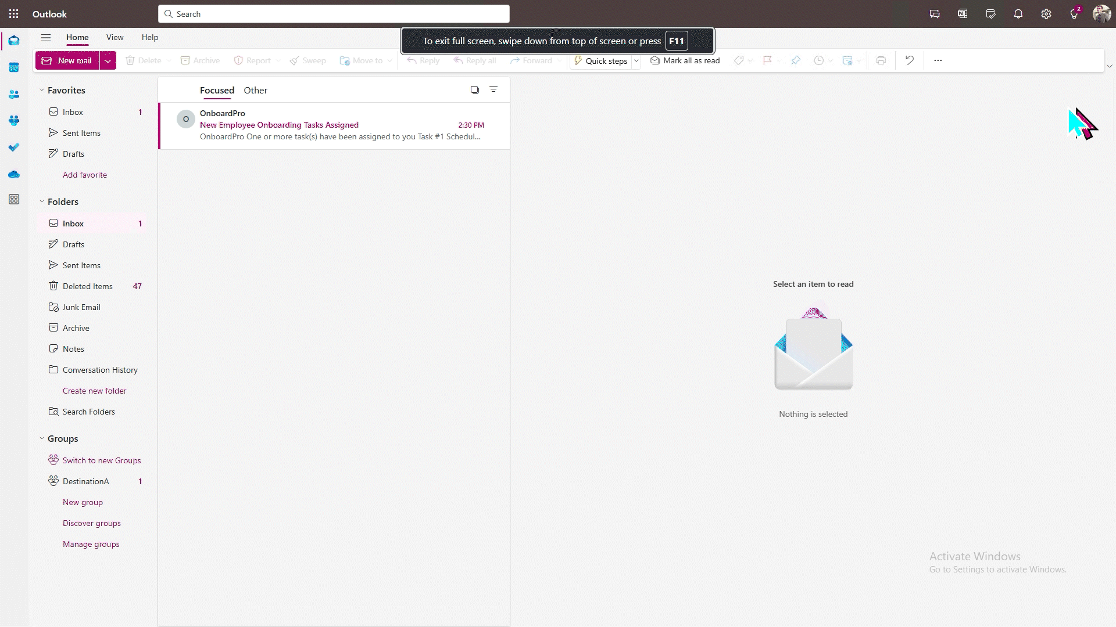
Task: Open the New mail dropdown arrow
Action: [108, 60]
